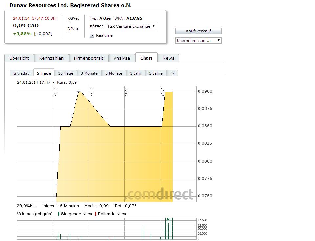Click the Intervall: 5 Minuten text
Image resolution: width=315 pixels, height=241 pixels.
[x=61, y=206]
